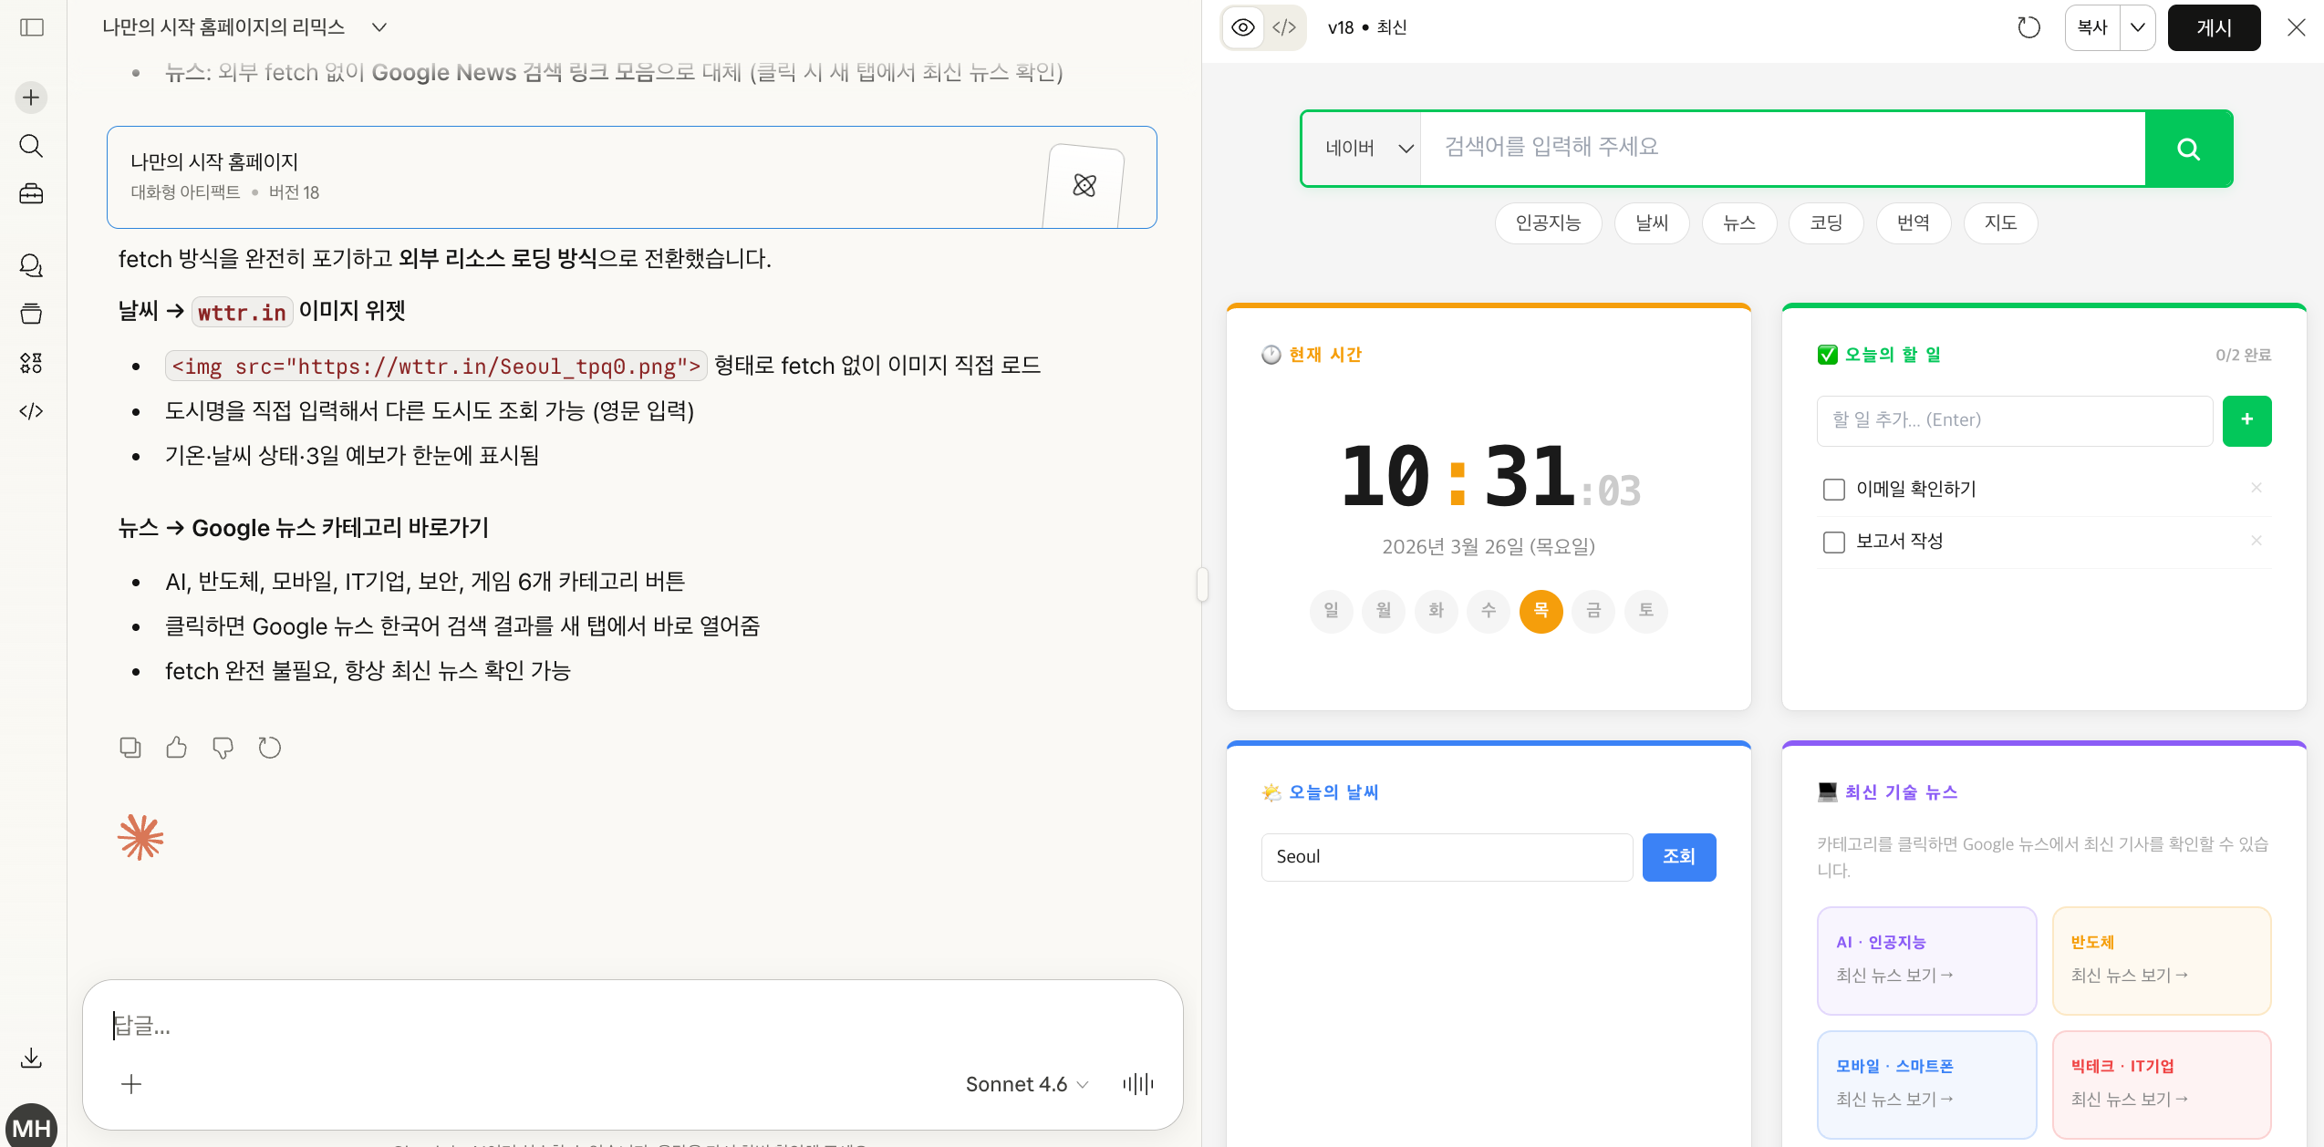Viewport: 2324px width, 1147px height.
Task: Open the search chats magnifier icon
Action: tap(32, 146)
